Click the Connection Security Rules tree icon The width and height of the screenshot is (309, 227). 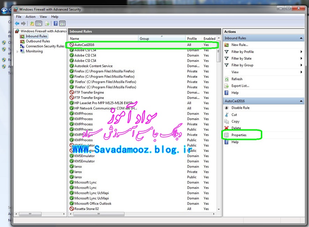(22, 46)
